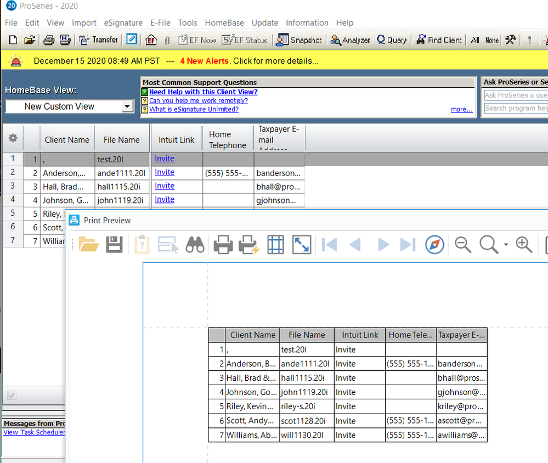Click the Find Client icon
548x463 pixels.
click(x=439, y=40)
